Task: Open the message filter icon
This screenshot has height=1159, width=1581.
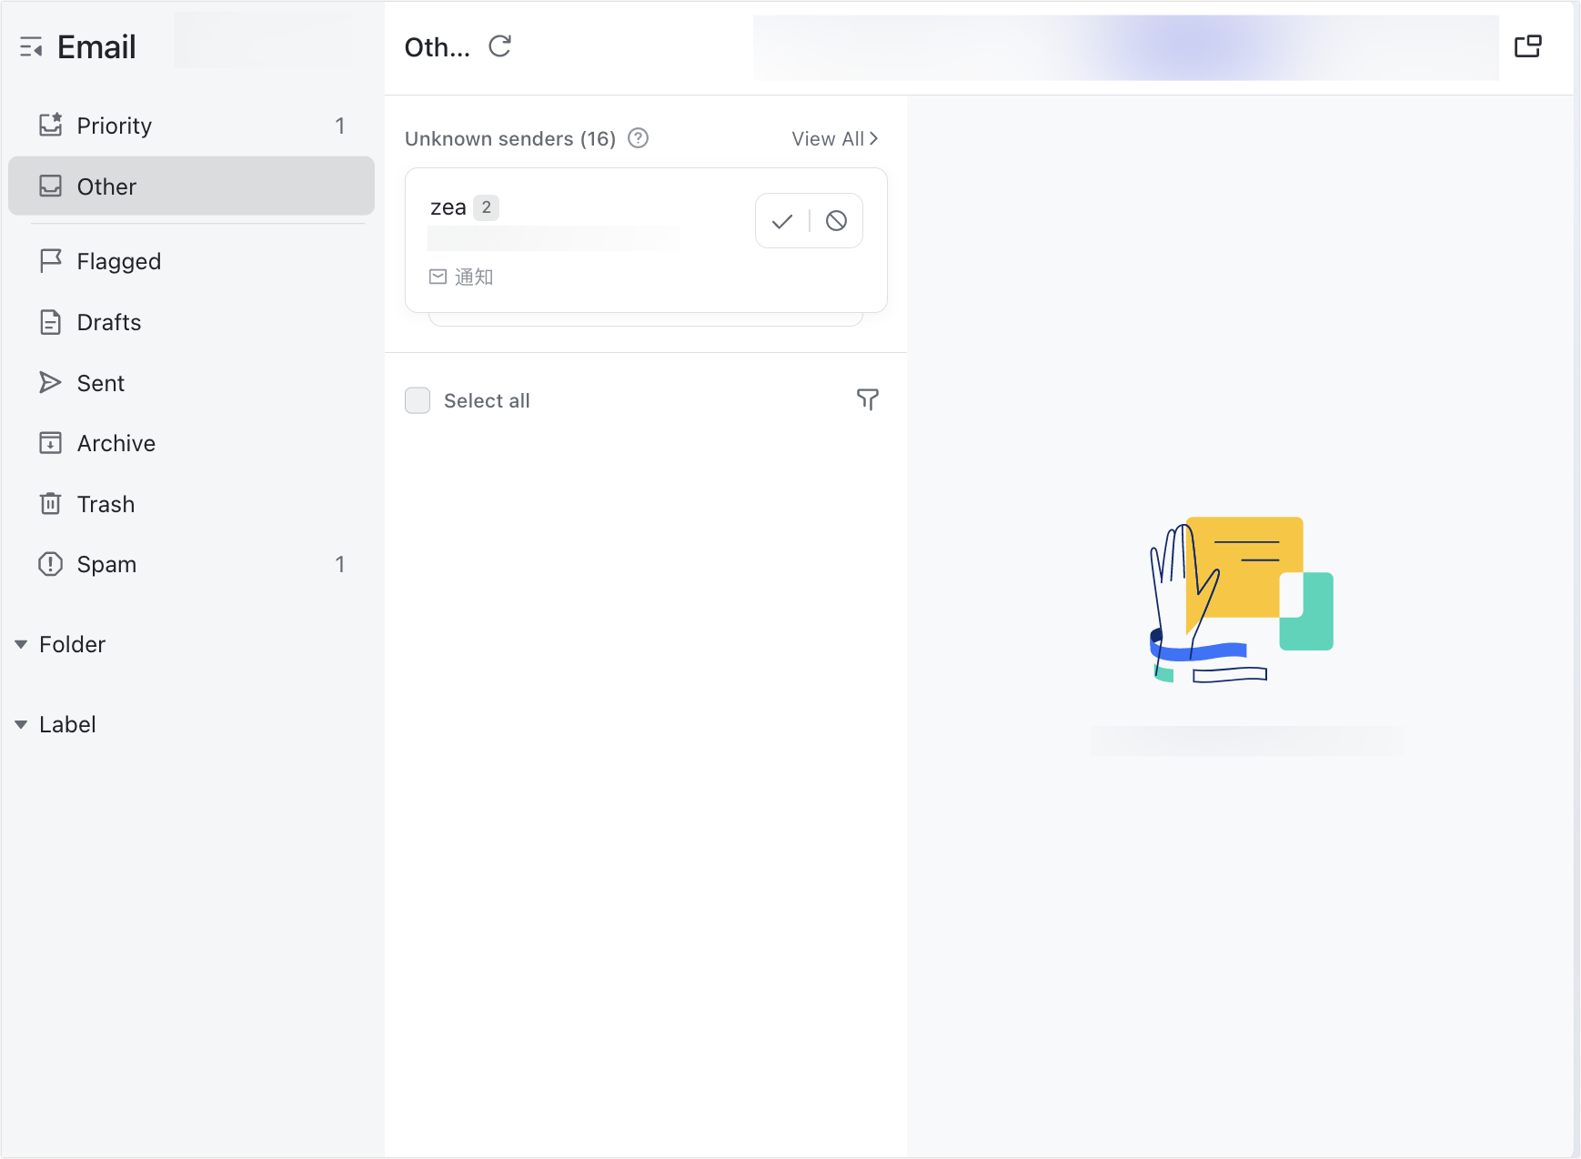Action: point(869,399)
